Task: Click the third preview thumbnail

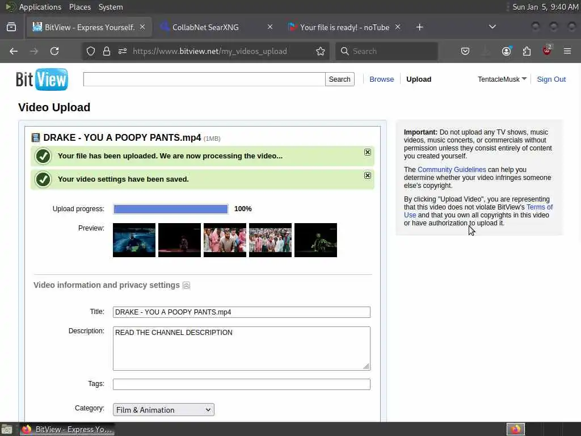Action: point(225,240)
